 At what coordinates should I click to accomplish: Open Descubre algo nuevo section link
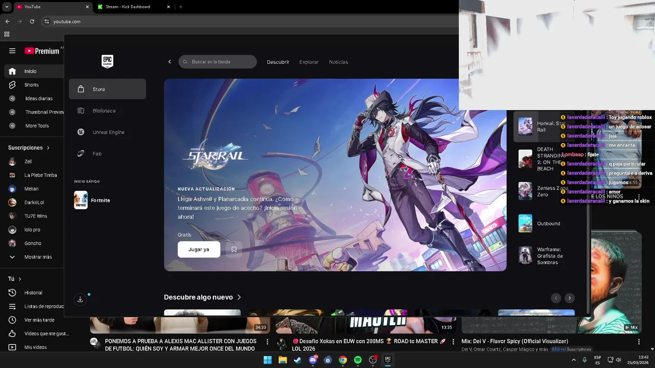(203, 297)
